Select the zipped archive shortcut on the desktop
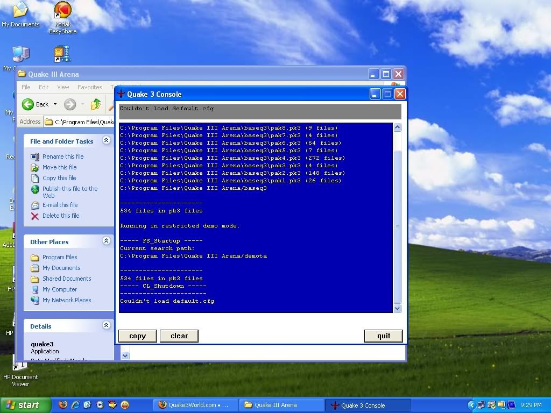This screenshot has width=551, height=413. (x=62, y=54)
